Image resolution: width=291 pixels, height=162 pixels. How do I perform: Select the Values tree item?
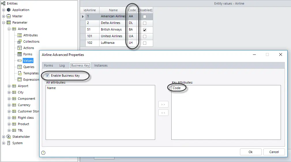pyautogui.click(x=28, y=61)
